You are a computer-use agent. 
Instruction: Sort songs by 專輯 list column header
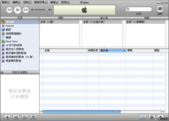tap(140, 50)
